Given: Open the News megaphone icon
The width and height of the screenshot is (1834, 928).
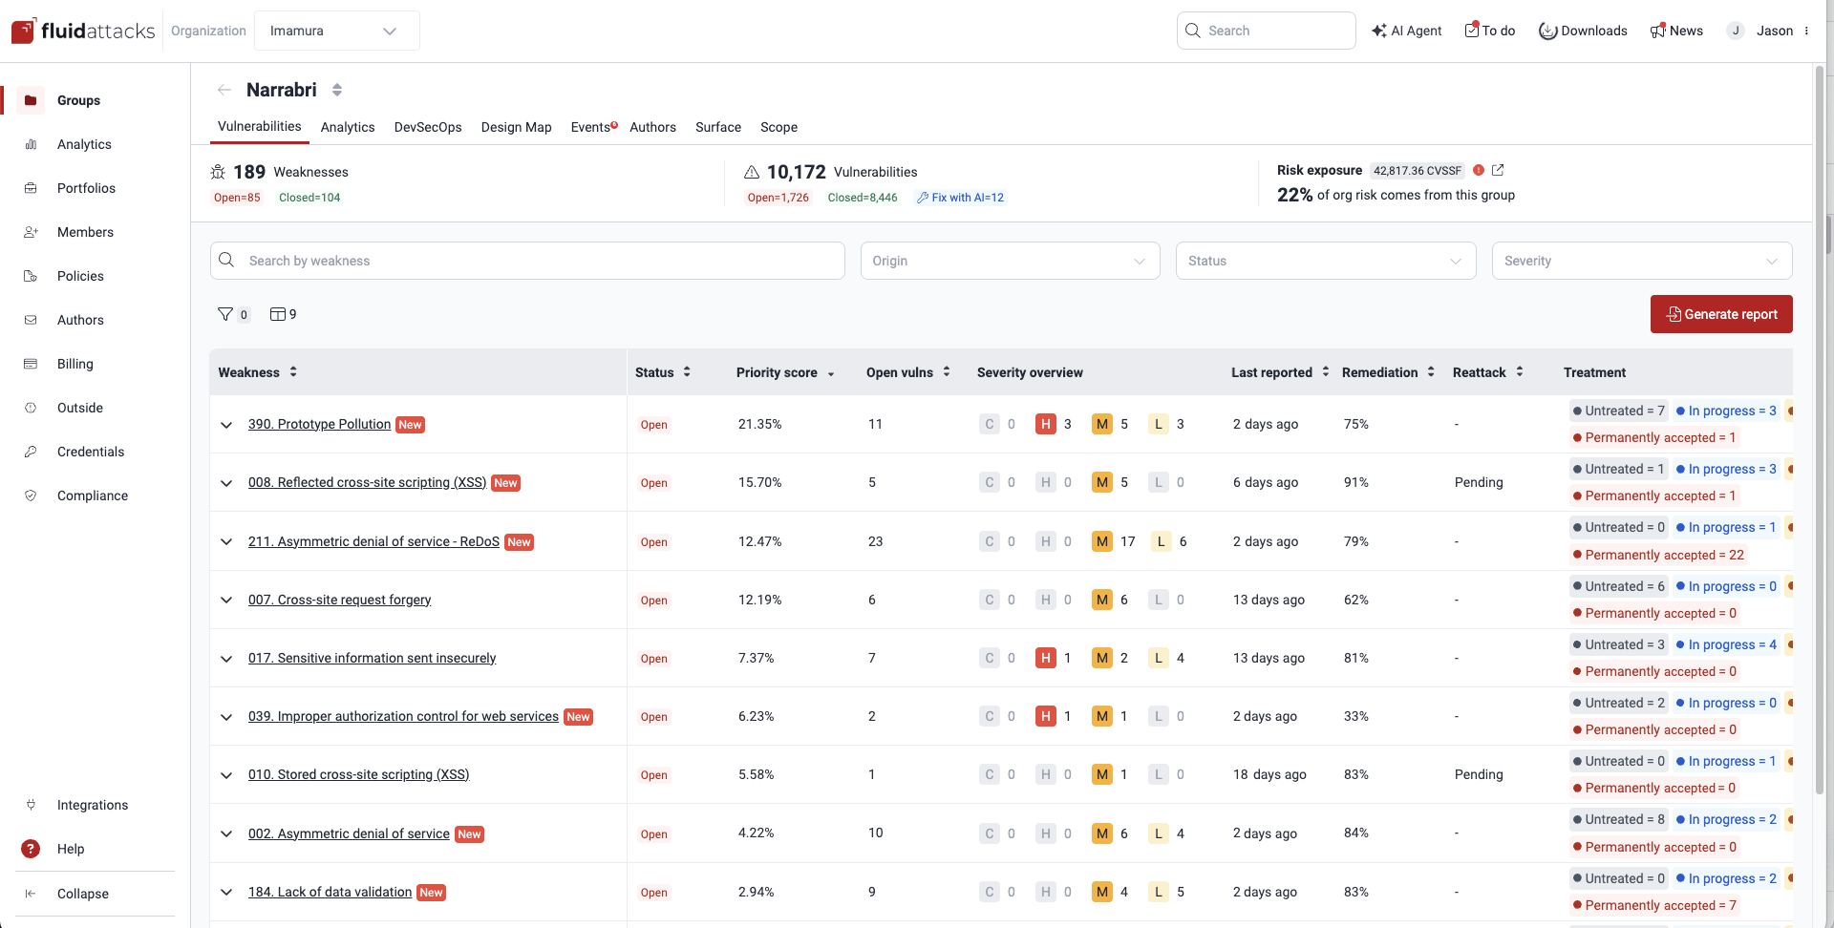Looking at the screenshot, I should point(1658,31).
